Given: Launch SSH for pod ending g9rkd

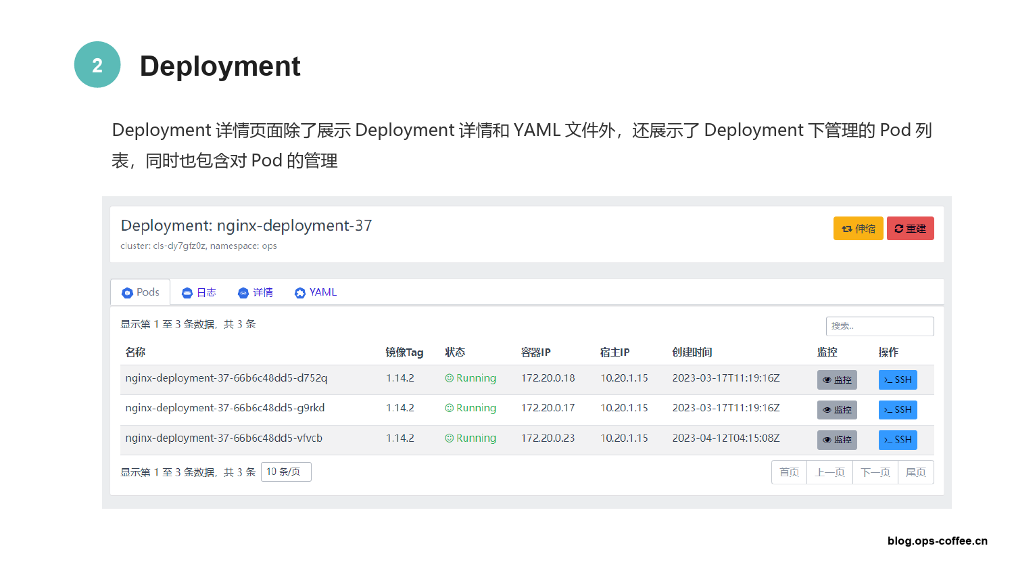Looking at the screenshot, I should (898, 410).
